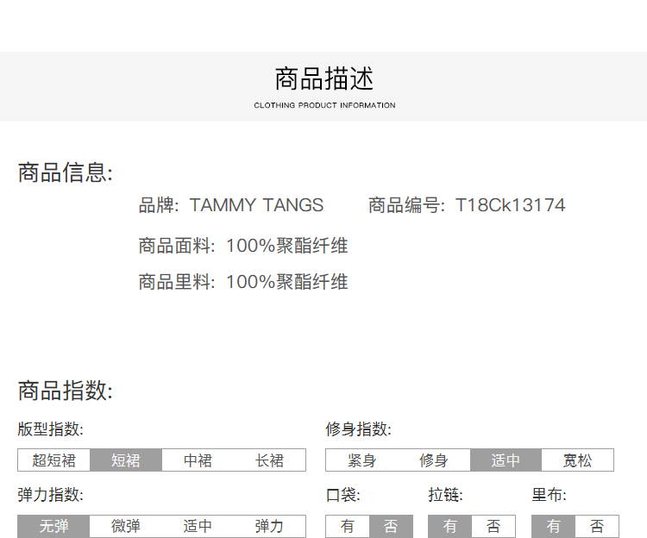Screen dimensions: 647x538
Task: Select the highlighted 短裙 option
Action: [x=126, y=460]
